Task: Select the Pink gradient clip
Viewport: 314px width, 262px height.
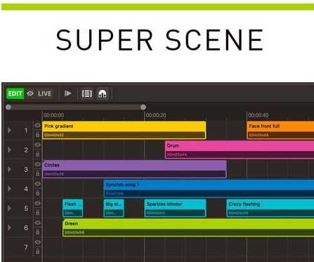Action: click(x=124, y=130)
